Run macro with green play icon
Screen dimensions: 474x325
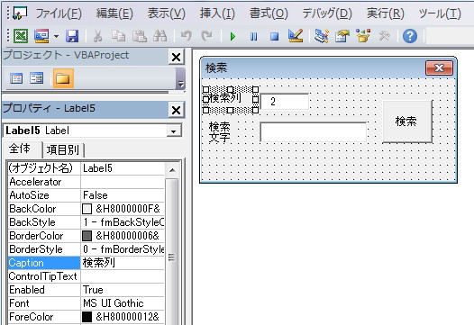232,37
